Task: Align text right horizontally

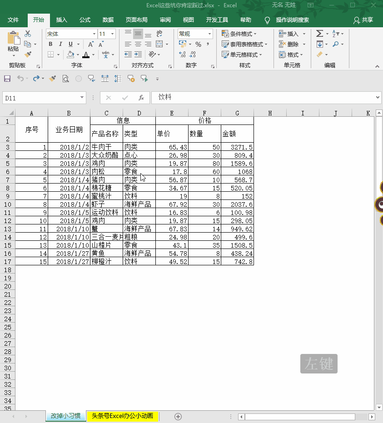Action: [x=148, y=44]
